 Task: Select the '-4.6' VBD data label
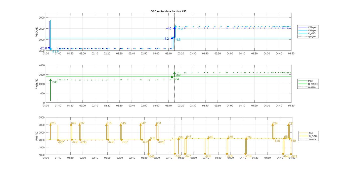[178, 40]
